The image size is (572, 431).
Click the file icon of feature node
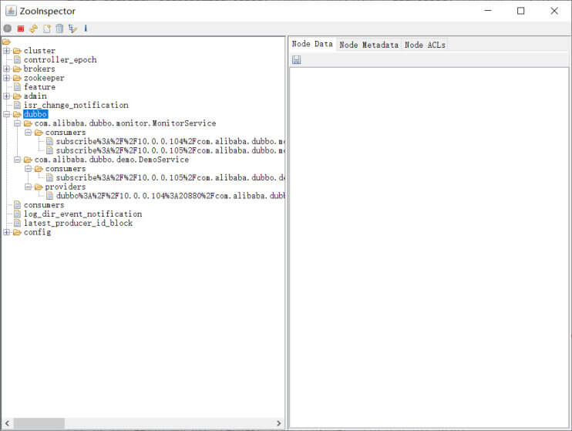click(17, 87)
